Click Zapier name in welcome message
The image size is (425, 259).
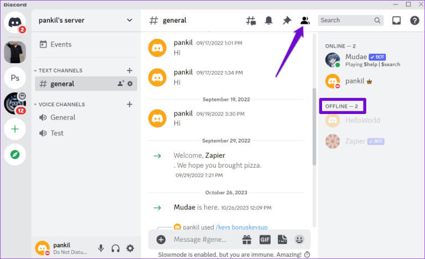215,156
